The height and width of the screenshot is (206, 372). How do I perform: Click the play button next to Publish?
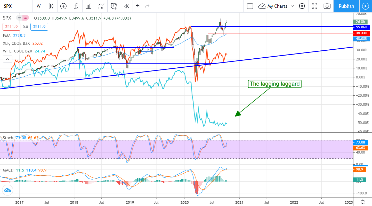[x=365, y=6]
